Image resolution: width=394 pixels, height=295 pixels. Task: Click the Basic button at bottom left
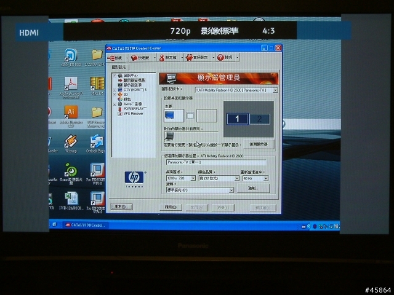point(121,206)
